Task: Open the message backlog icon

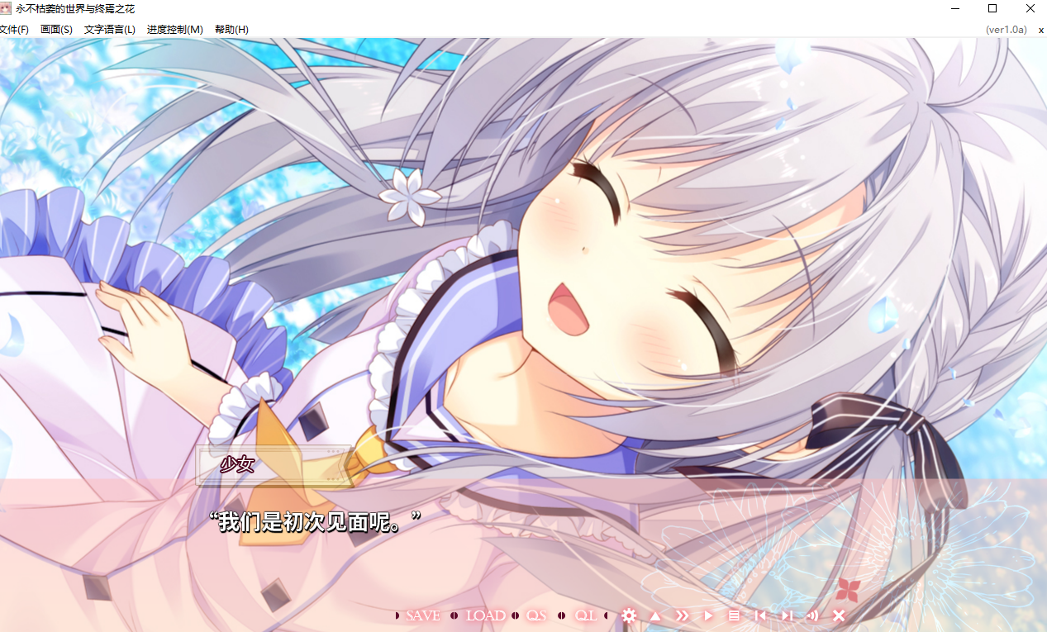Action: tap(735, 615)
